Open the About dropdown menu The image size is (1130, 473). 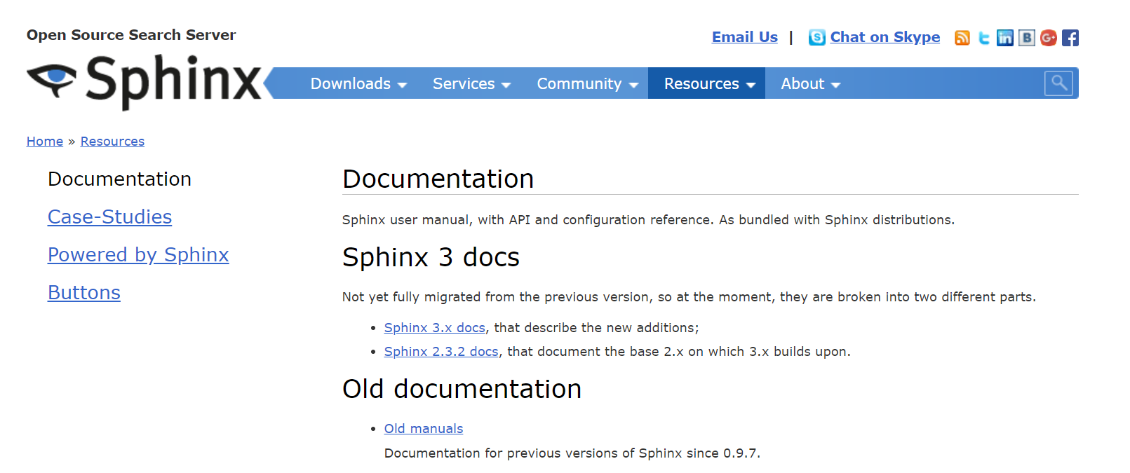(810, 84)
